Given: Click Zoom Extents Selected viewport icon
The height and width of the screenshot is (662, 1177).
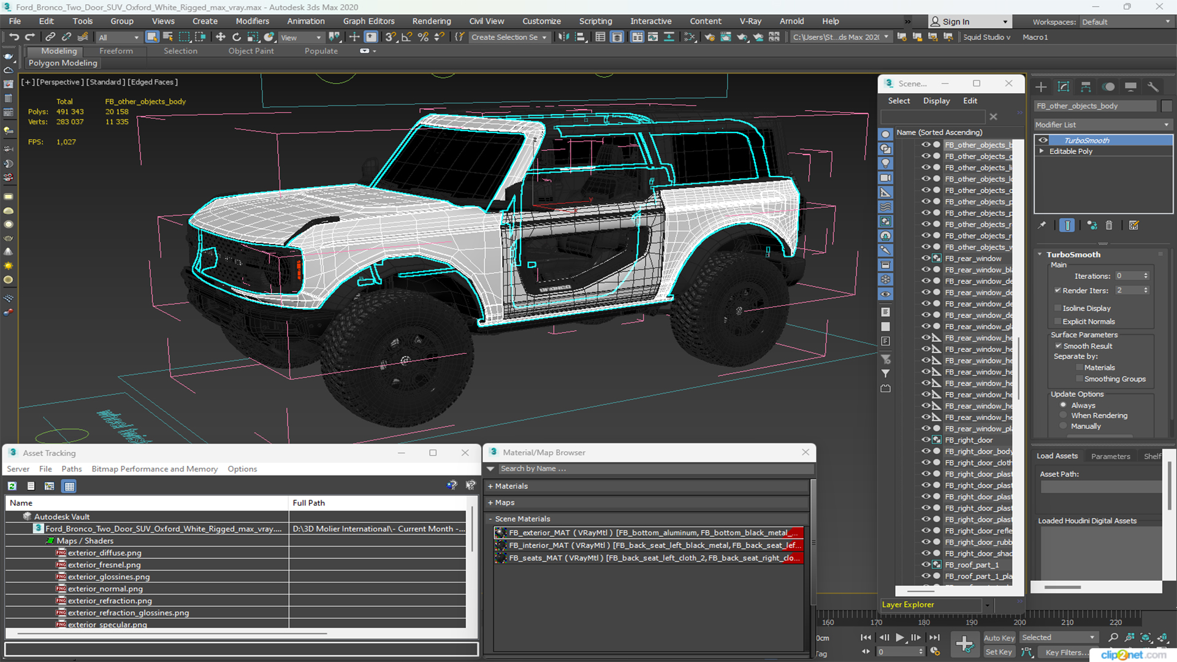Looking at the screenshot, I should tap(1146, 637).
